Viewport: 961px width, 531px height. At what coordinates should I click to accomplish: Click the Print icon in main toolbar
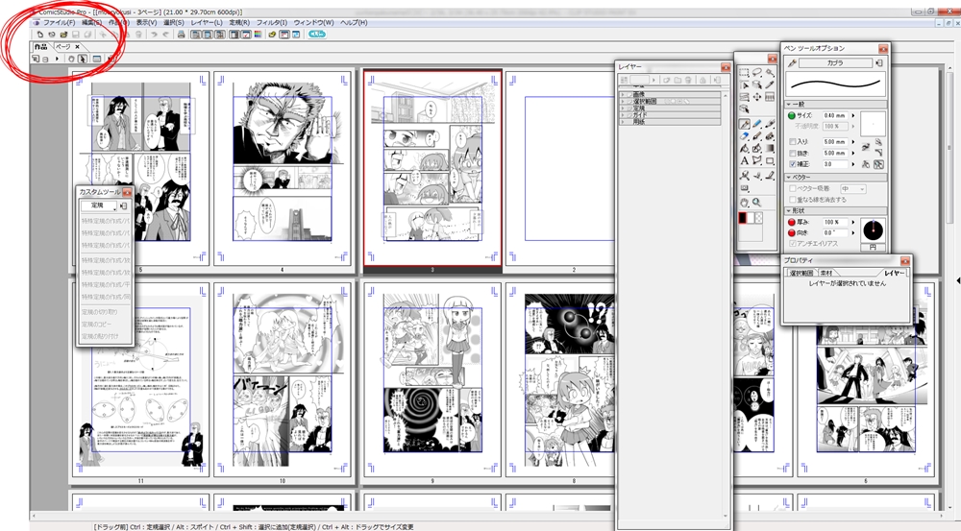point(181,35)
